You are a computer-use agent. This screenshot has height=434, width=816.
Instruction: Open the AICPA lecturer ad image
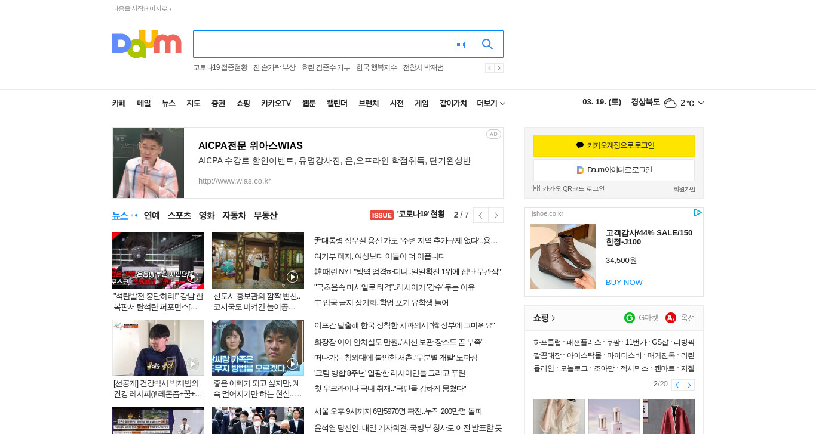pos(148,163)
